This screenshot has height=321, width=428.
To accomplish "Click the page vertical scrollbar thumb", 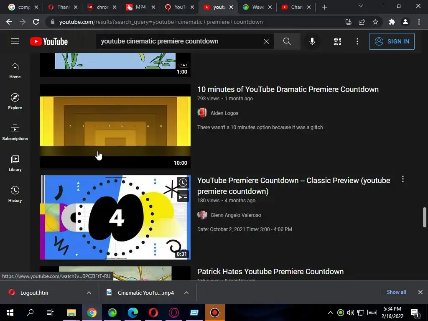I will pyautogui.click(x=425, y=217).
